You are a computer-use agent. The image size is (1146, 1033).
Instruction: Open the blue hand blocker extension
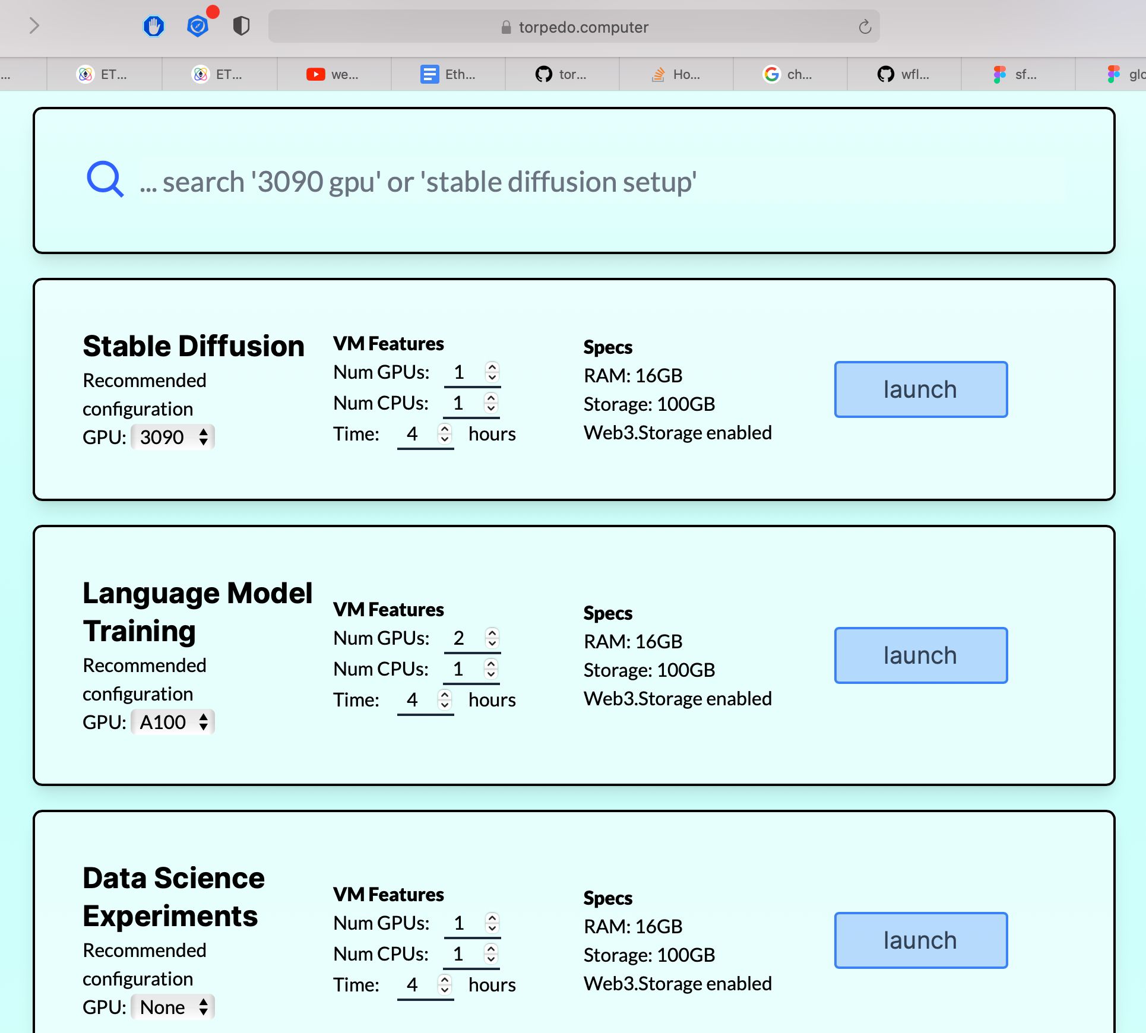[154, 26]
